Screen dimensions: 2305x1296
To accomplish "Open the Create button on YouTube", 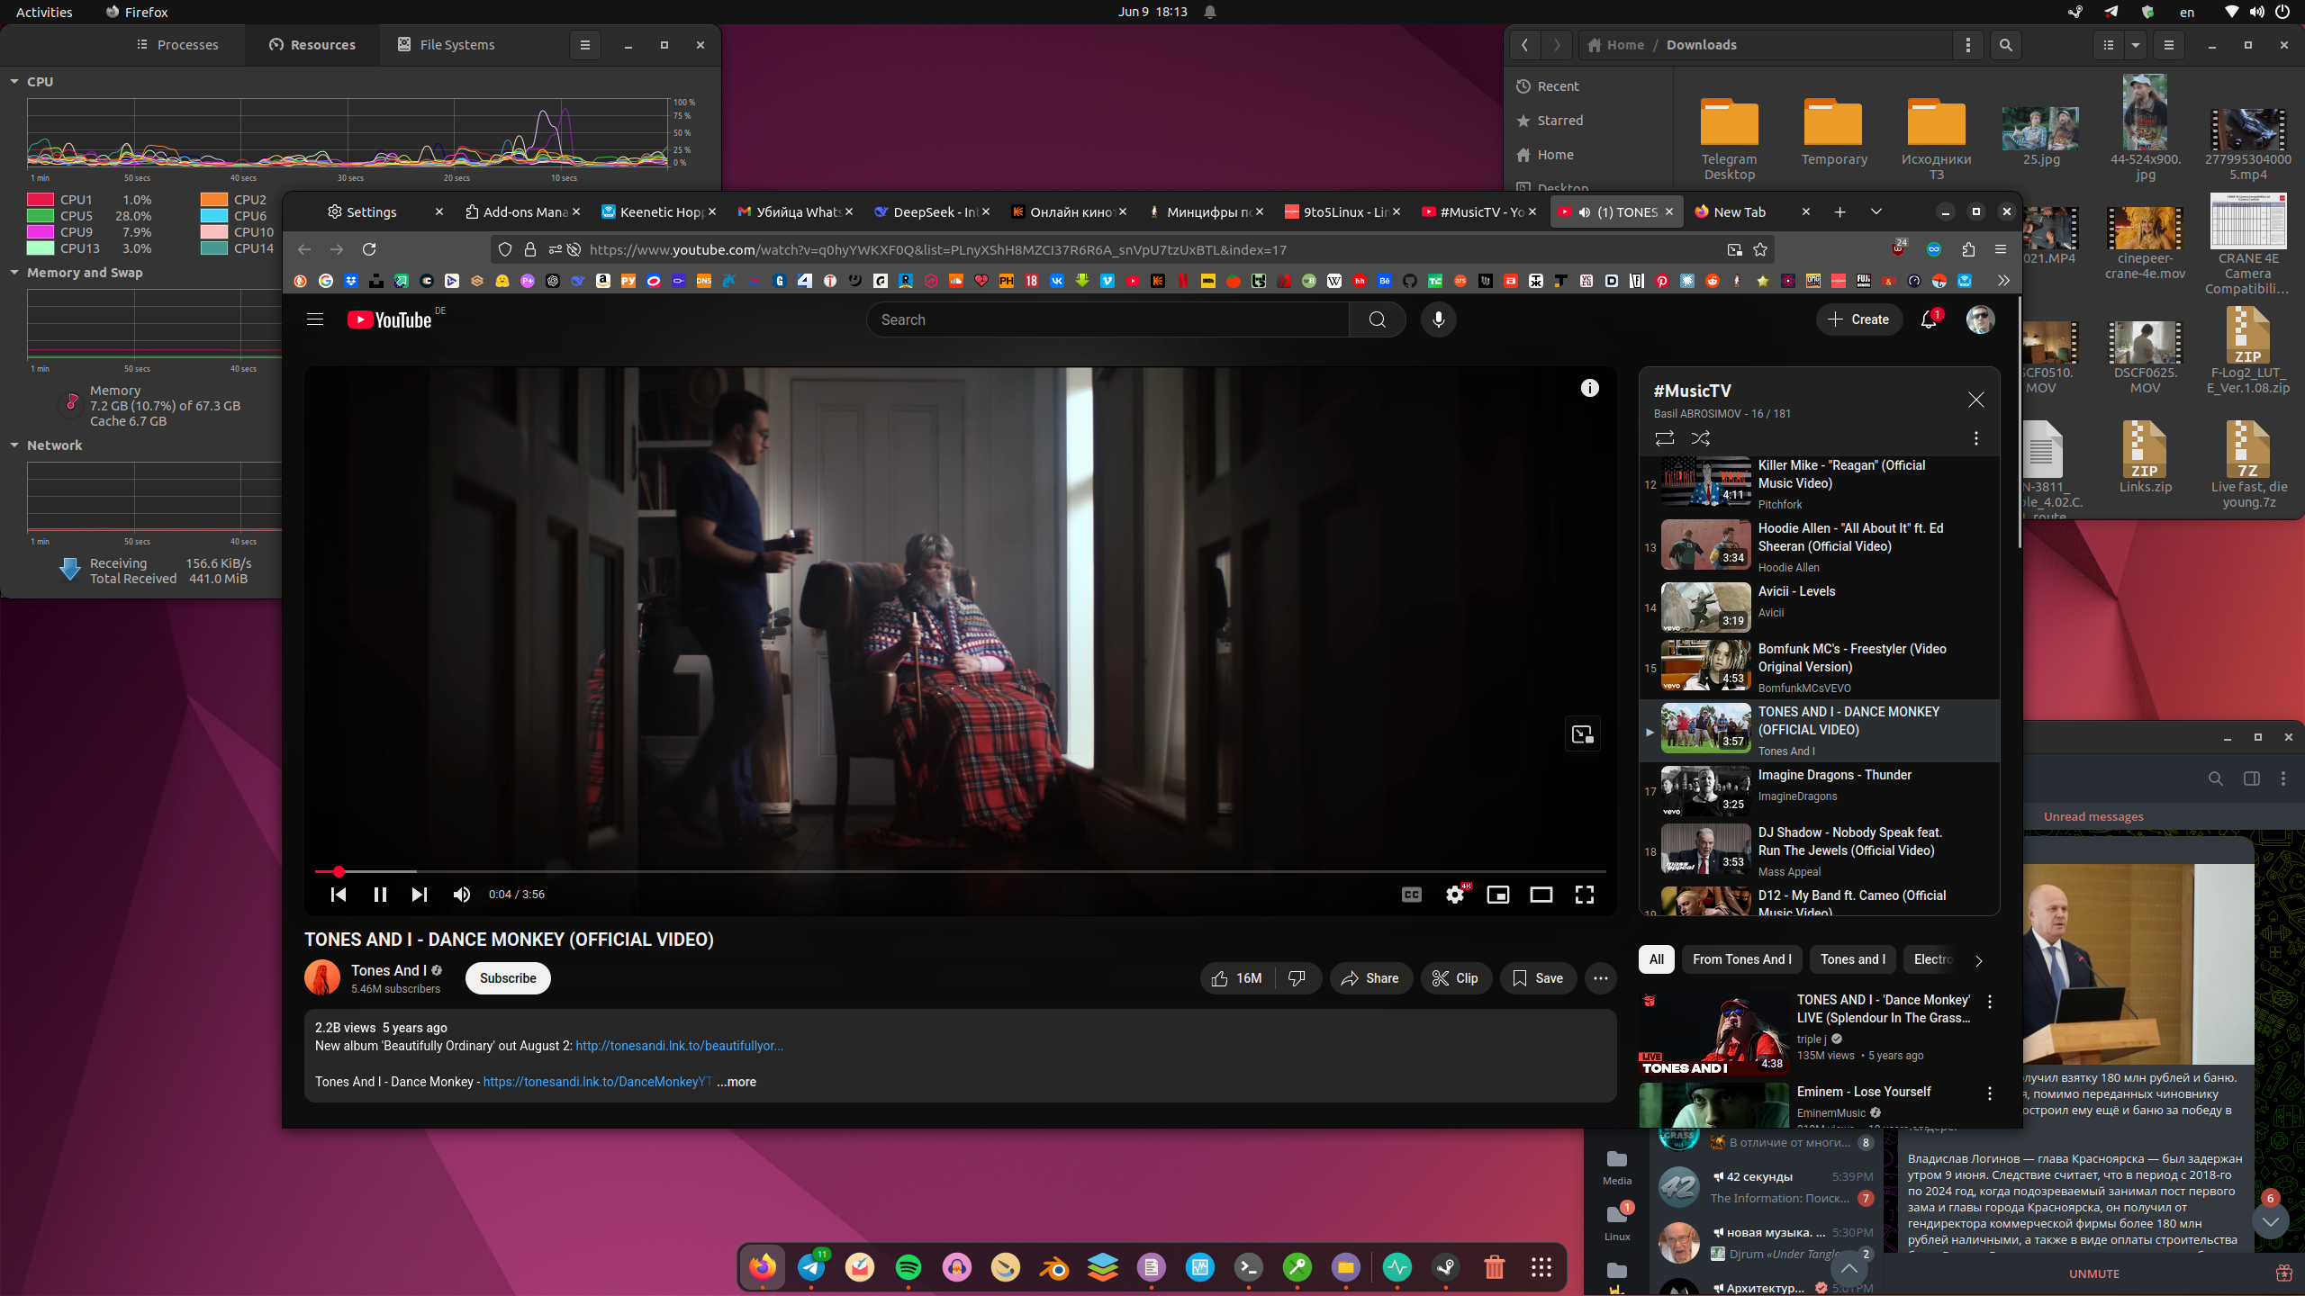I will click(x=1858, y=319).
